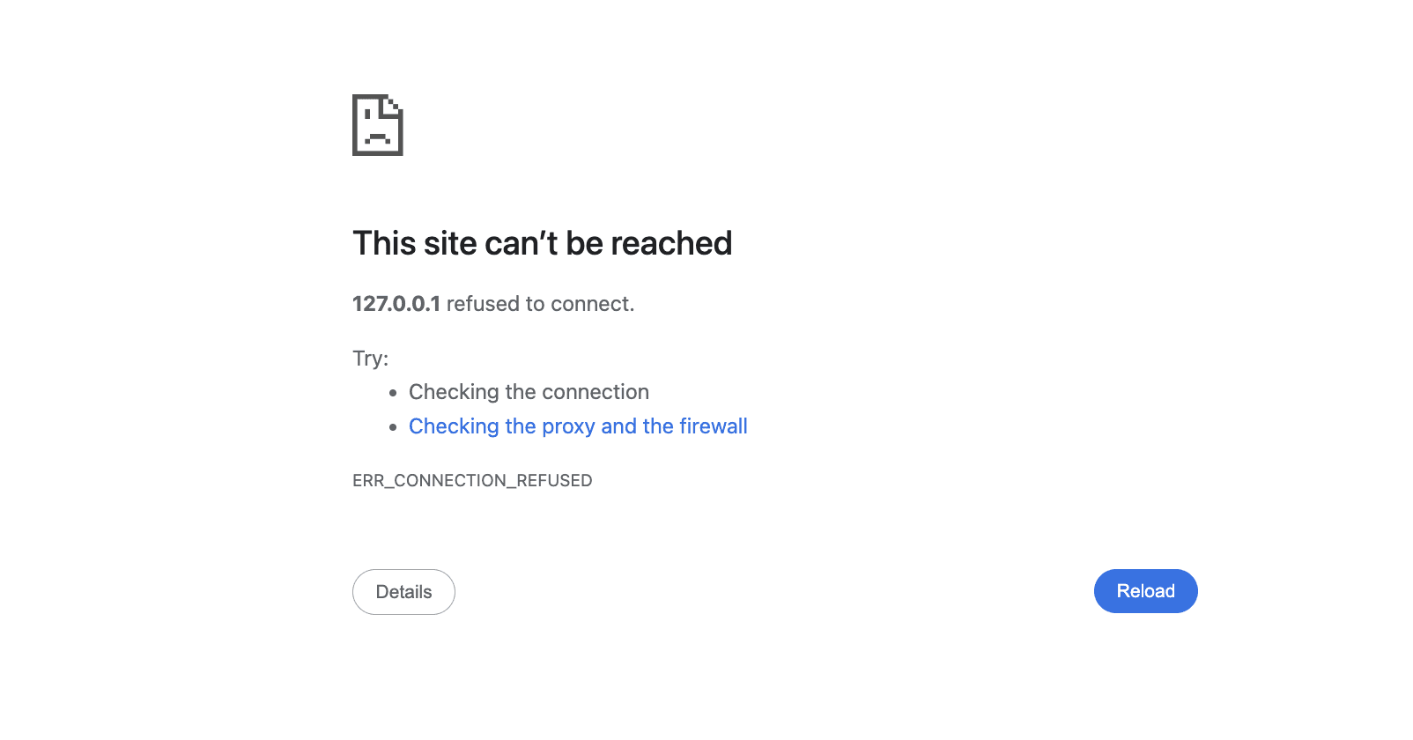Click the bullet before the proxy and firewall link
Image resolution: width=1413 pixels, height=740 pixels.
point(393,427)
